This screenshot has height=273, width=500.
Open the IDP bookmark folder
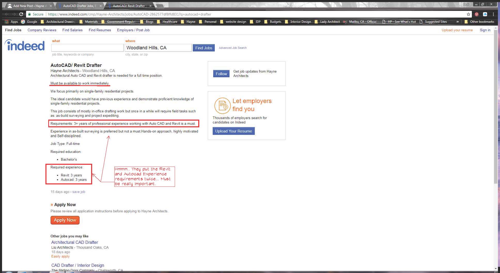(x=256, y=22)
